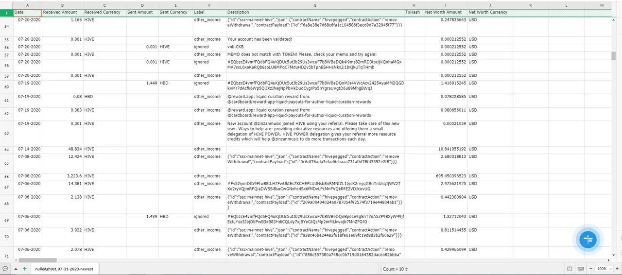The width and height of the screenshot is (622, 275).
Task: Click the select-all corner cell
Action: coord(6,5)
